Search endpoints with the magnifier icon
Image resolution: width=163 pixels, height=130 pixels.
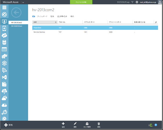pos(156,22)
